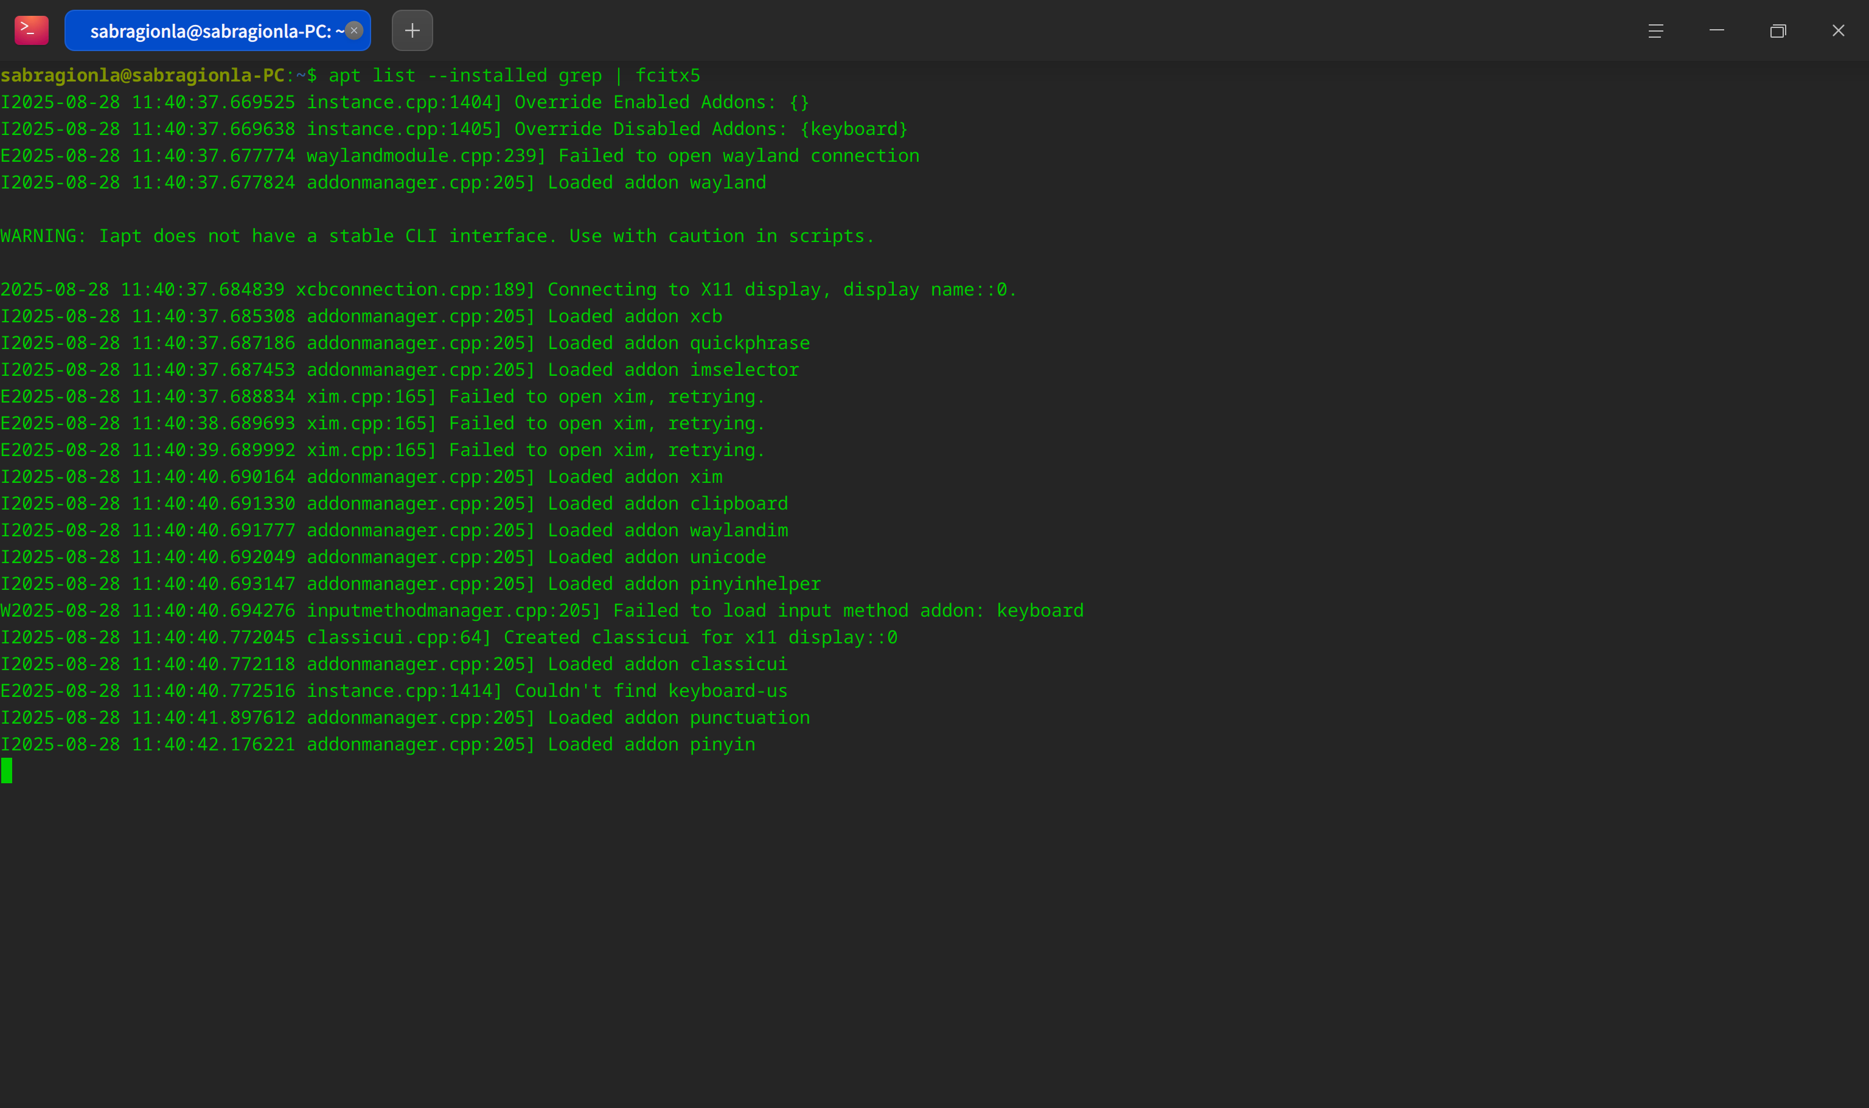This screenshot has height=1108, width=1869.
Task: Click the 'Loaded addon wayland' line
Action: (x=383, y=183)
